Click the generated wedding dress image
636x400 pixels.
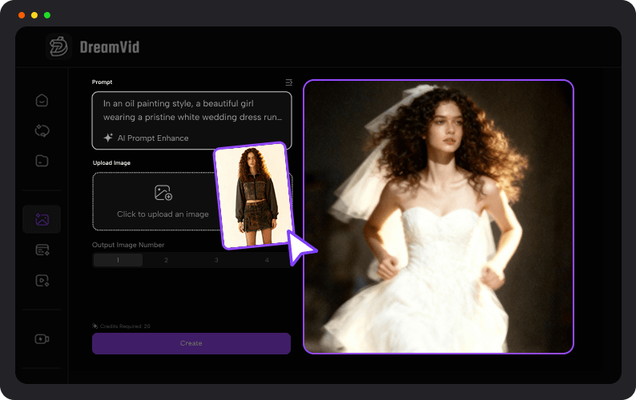pos(438,217)
